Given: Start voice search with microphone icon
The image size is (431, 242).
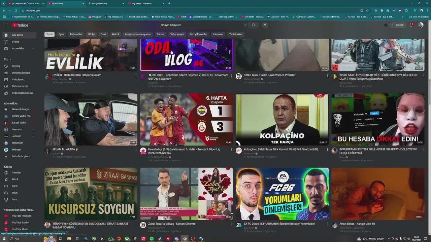Looking at the screenshot, I should [x=265, y=25].
